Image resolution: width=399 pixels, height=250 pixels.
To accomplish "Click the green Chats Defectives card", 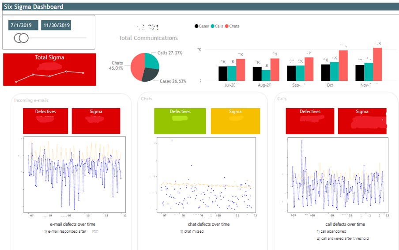I will tap(180, 120).
